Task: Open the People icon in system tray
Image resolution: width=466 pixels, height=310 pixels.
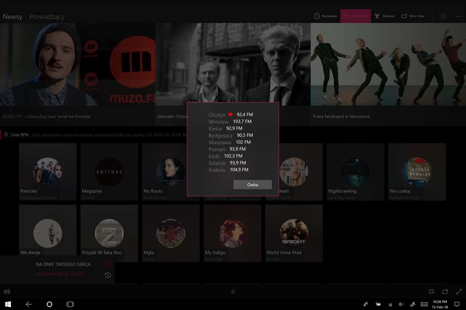Action: click(x=366, y=304)
